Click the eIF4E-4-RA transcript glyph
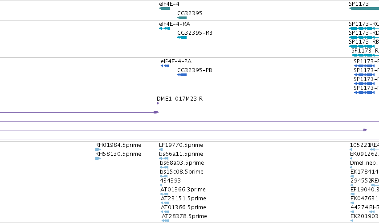 click(x=165, y=28)
